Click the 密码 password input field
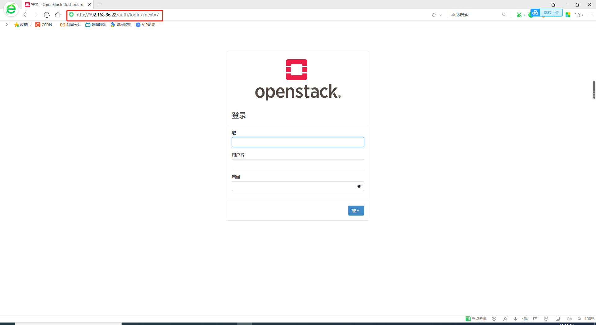The height and width of the screenshot is (325, 596). coord(298,186)
